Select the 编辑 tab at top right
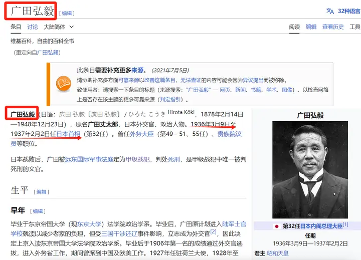 pyautogui.click(x=311, y=27)
